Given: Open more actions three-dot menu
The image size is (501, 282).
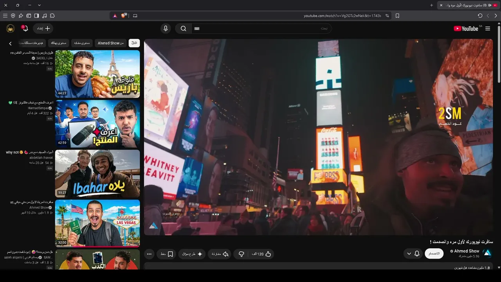Looking at the screenshot, I should 149,254.
